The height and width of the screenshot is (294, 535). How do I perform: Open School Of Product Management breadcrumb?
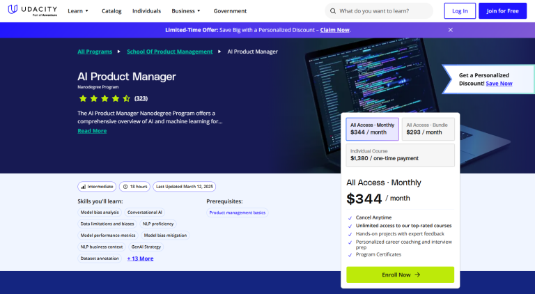169,52
